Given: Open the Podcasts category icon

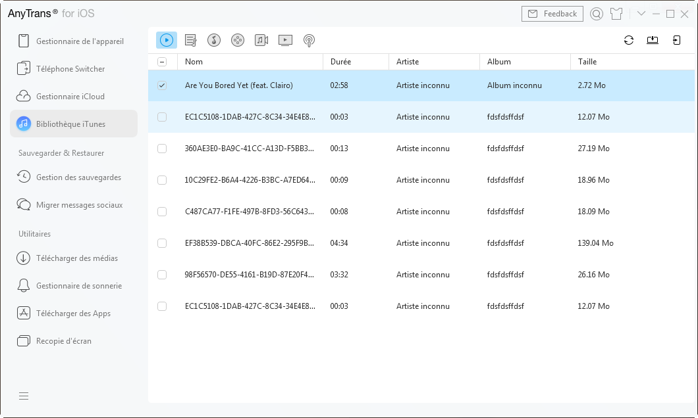Looking at the screenshot, I should [309, 40].
